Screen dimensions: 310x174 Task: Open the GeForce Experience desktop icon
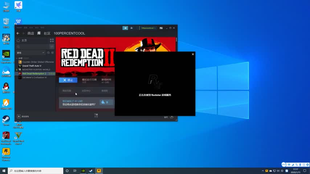tap(6, 57)
